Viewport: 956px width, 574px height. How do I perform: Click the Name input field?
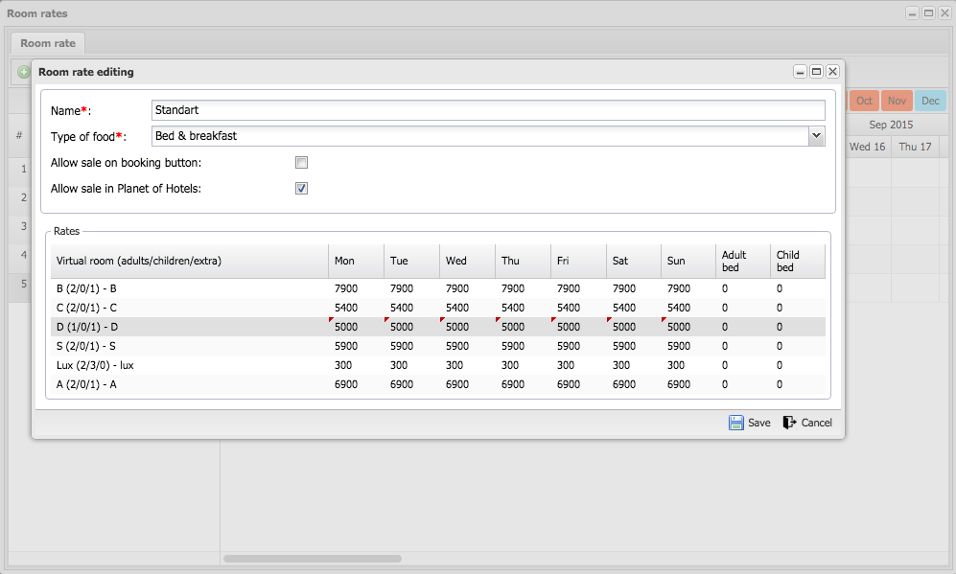pos(488,110)
